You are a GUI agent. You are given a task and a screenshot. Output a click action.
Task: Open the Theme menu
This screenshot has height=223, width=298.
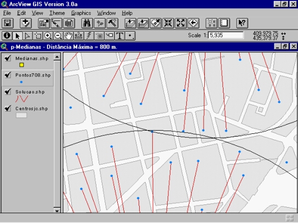[x=57, y=13]
